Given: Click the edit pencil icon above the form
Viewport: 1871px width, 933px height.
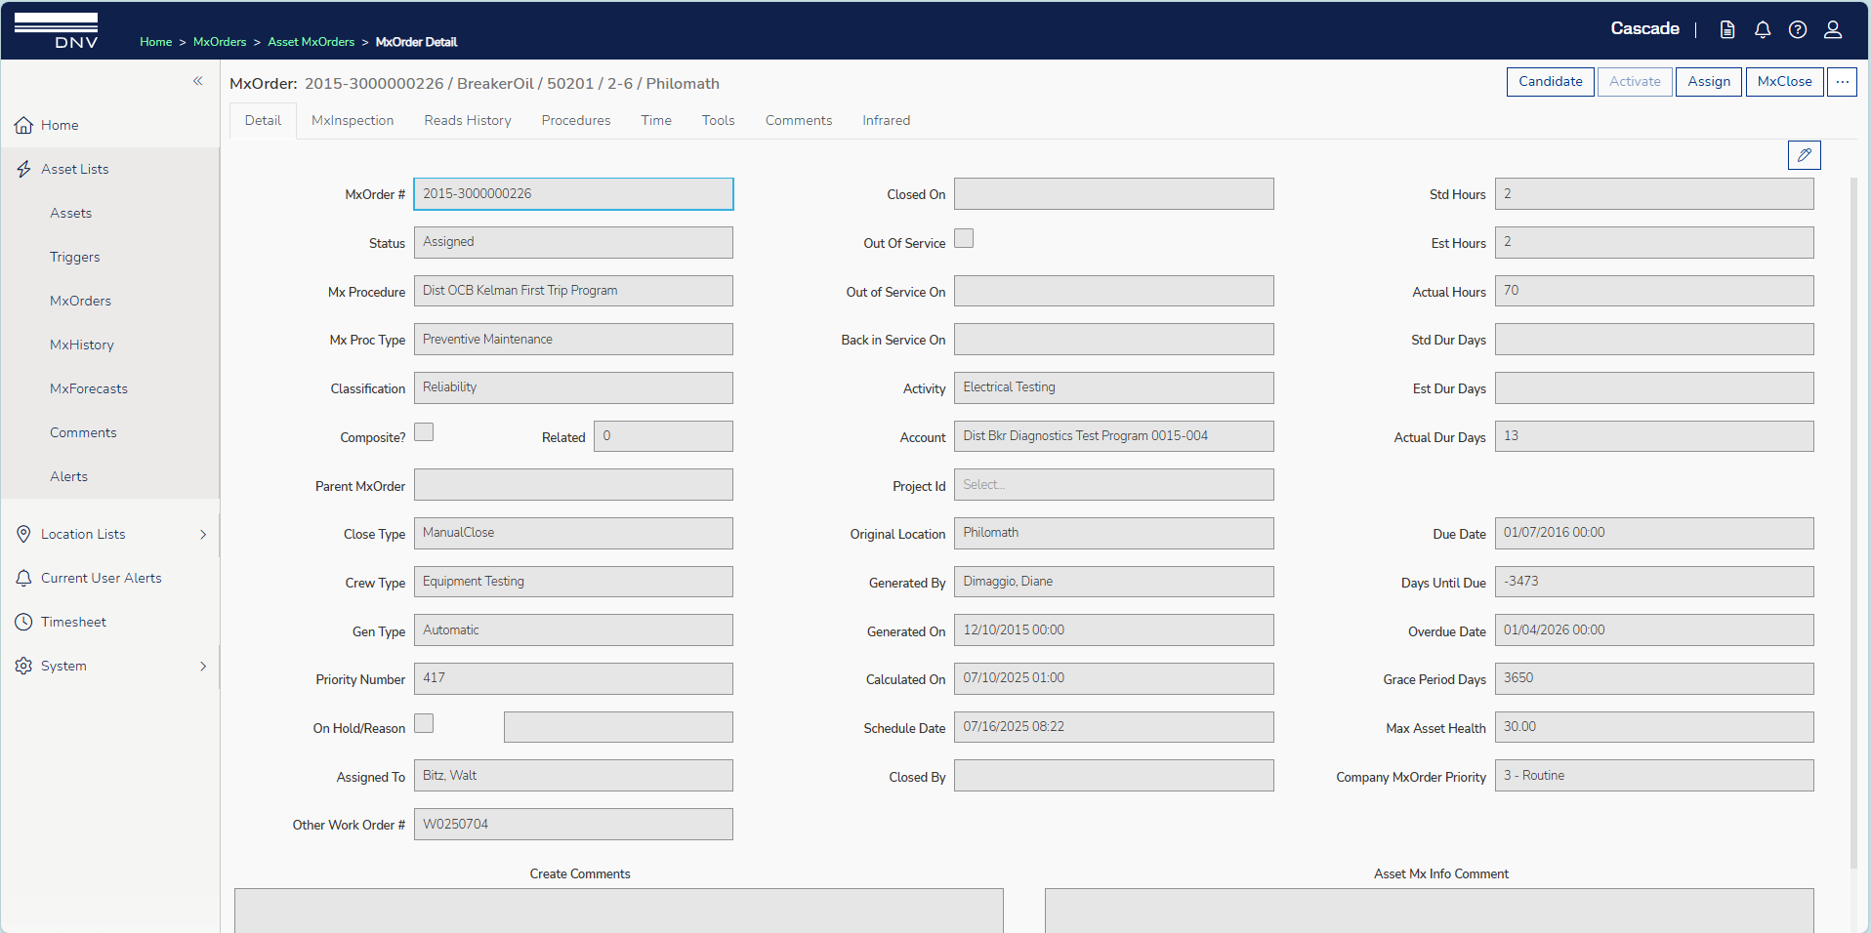Looking at the screenshot, I should pos(1804,154).
